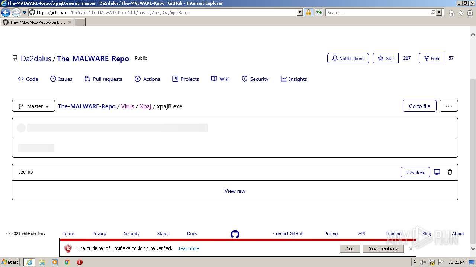
Task: Click the security lock icon in address bar
Action: coord(308,13)
